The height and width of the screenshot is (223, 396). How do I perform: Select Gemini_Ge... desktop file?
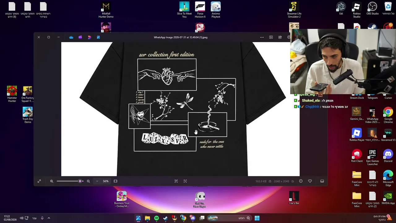[x=357, y=114]
